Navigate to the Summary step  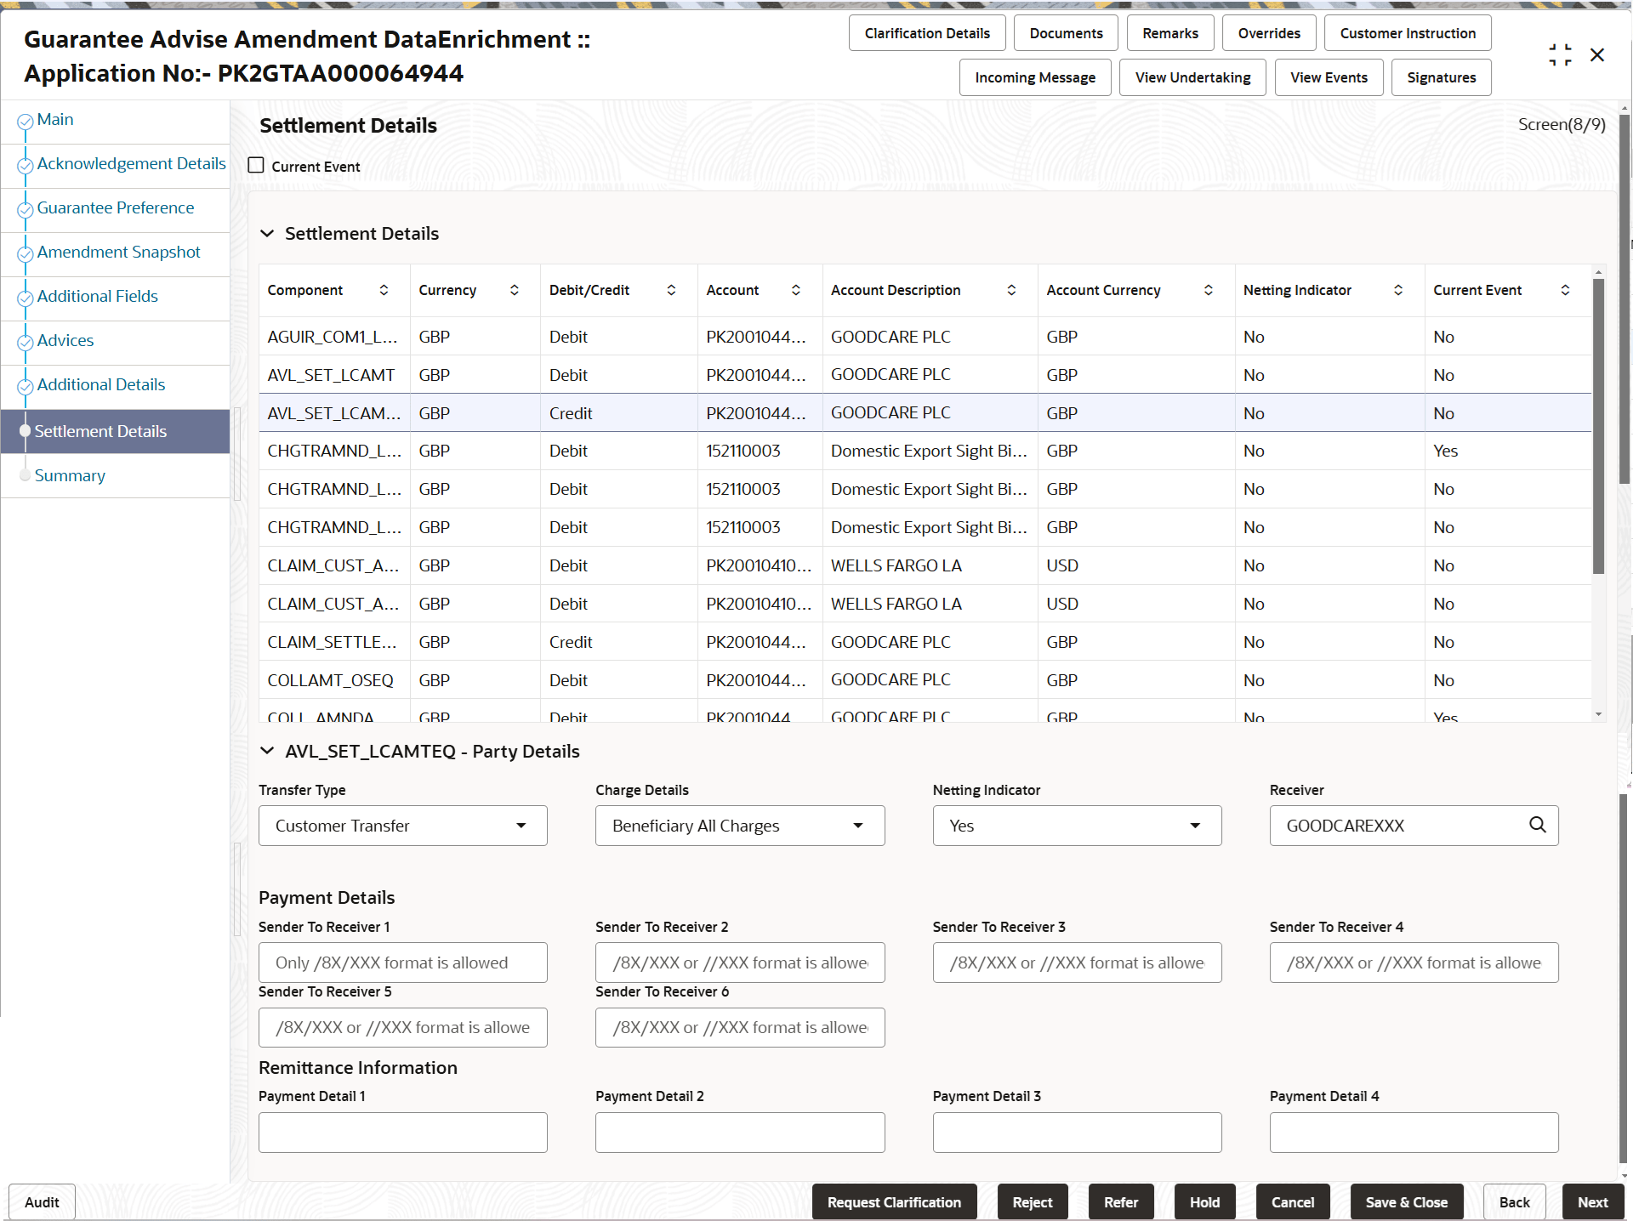coord(70,475)
